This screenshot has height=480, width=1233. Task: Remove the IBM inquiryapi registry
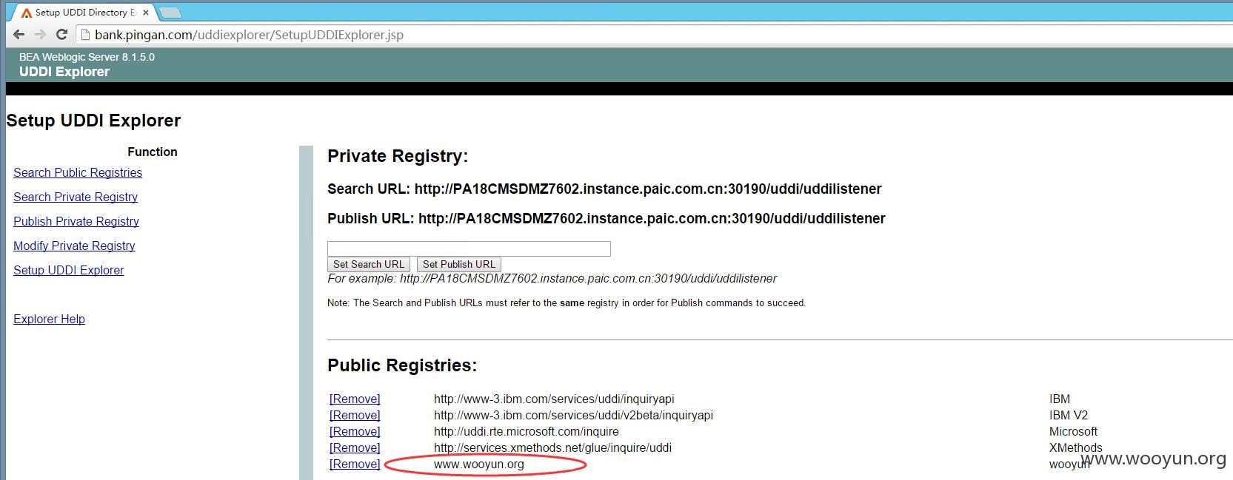tap(355, 399)
